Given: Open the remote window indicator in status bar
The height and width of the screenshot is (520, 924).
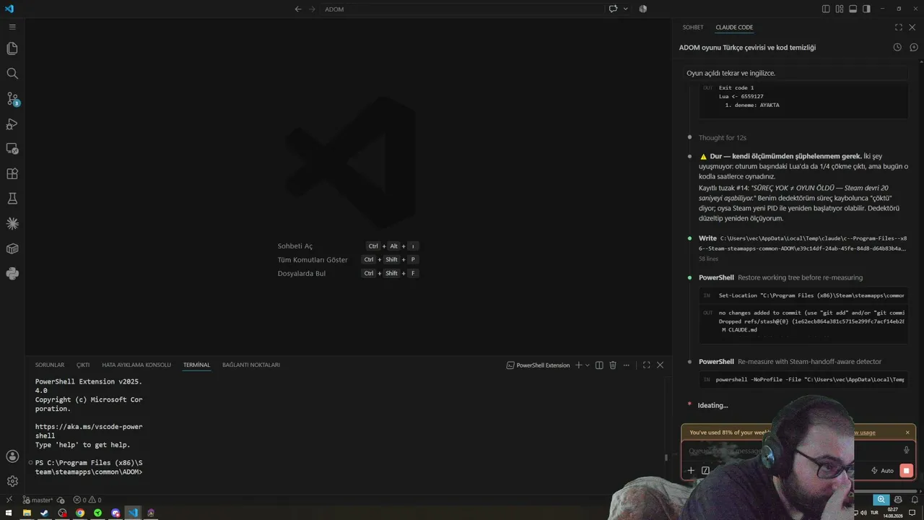Looking at the screenshot, I should point(9,500).
